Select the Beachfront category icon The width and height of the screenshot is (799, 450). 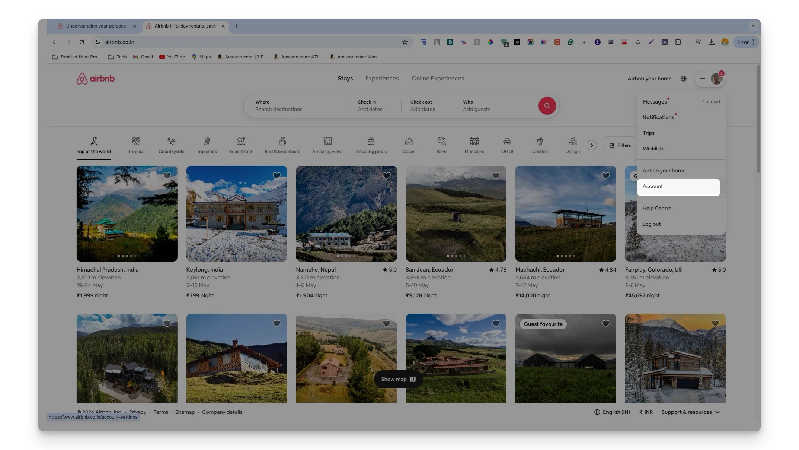click(241, 141)
